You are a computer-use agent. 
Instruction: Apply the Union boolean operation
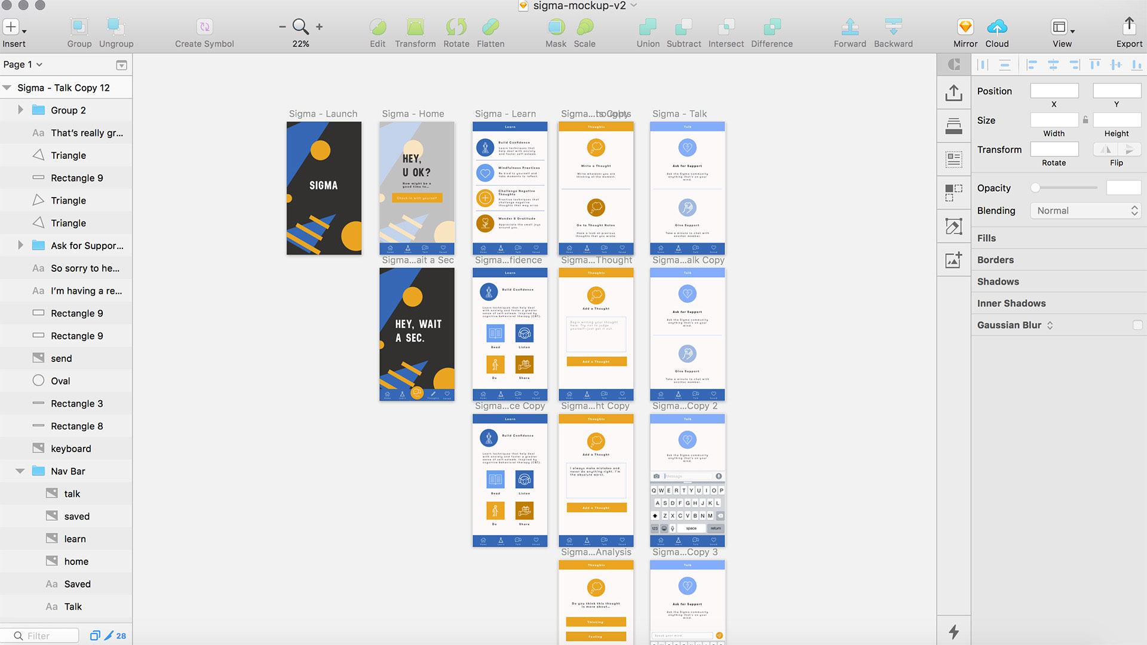648,27
